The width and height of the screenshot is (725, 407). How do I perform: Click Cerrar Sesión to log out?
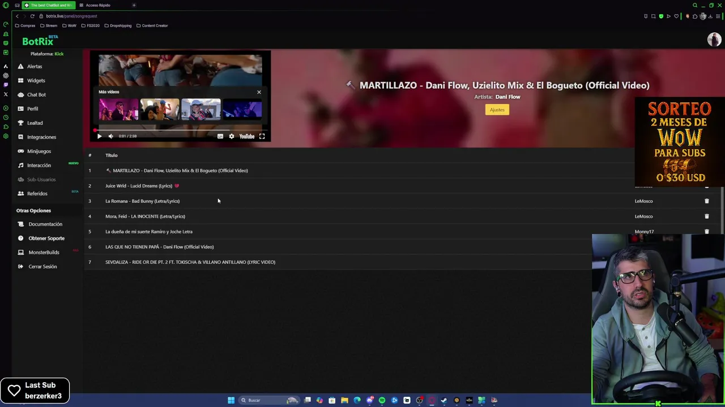pos(42,266)
